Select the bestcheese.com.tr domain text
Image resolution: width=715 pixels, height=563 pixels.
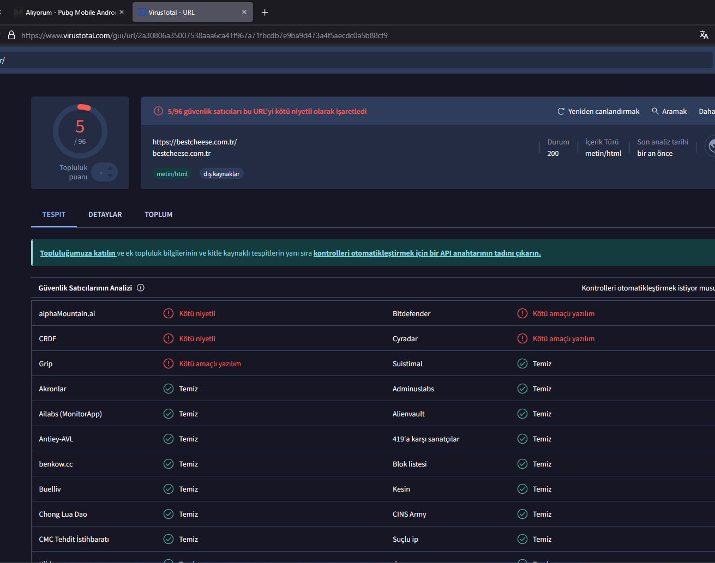[x=182, y=153]
